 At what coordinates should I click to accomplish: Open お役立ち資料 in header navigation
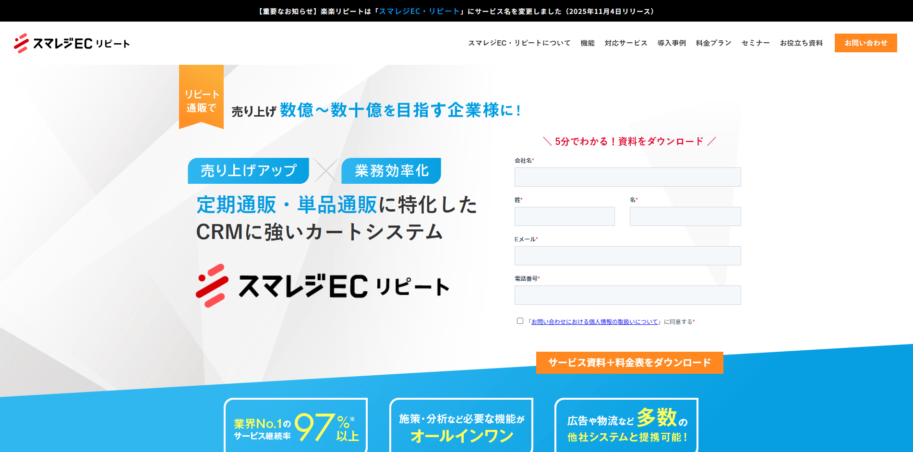coord(801,43)
